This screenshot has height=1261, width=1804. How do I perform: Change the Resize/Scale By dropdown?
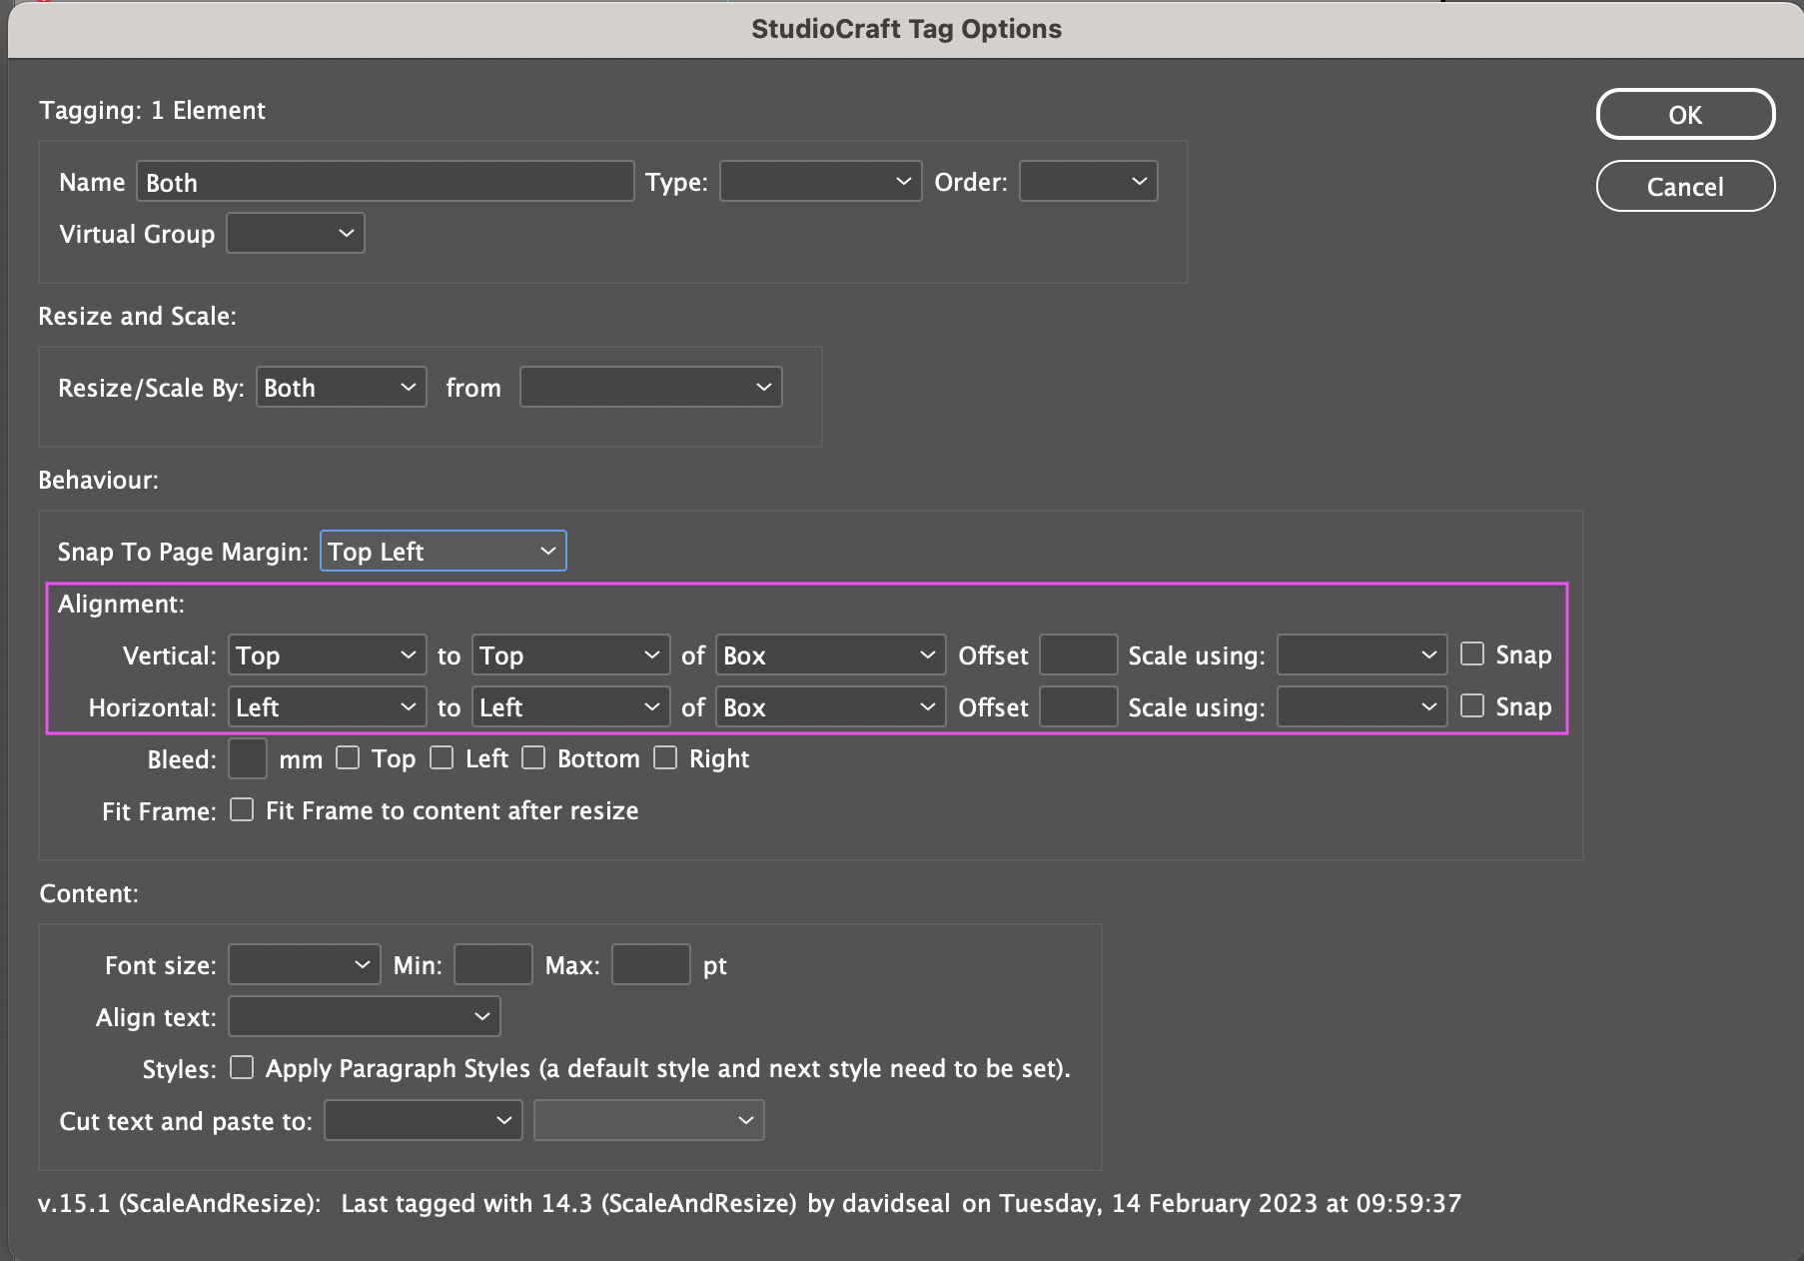(342, 388)
